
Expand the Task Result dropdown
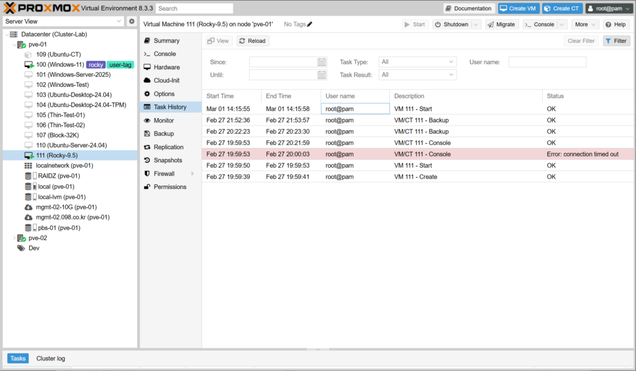(x=450, y=75)
